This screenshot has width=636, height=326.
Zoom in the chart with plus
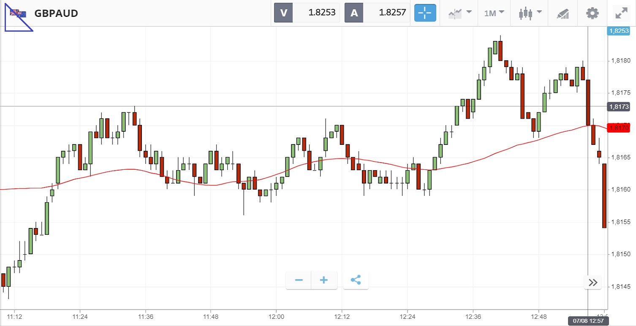[324, 280]
